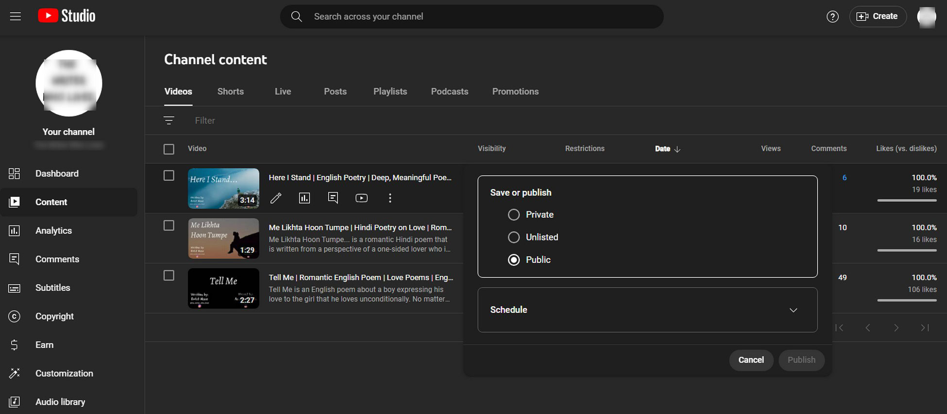947x414 pixels.
Task: Switch to the Videos tab
Action: (x=178, y=91)
